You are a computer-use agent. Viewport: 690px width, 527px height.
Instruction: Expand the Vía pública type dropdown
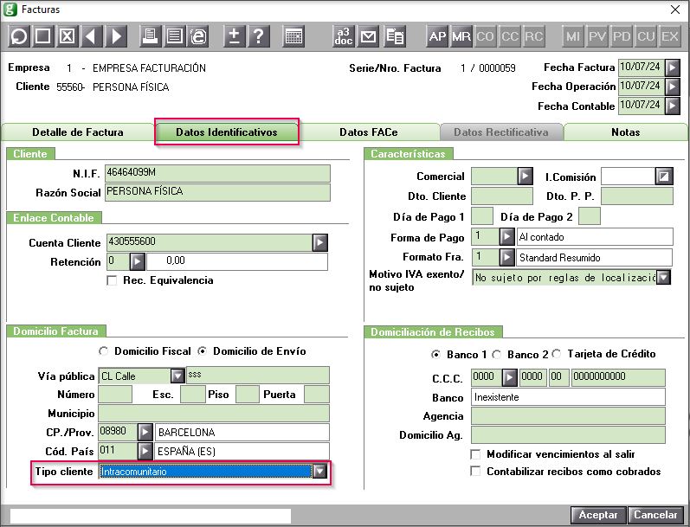pyautogui.click(x=177, y=376)
